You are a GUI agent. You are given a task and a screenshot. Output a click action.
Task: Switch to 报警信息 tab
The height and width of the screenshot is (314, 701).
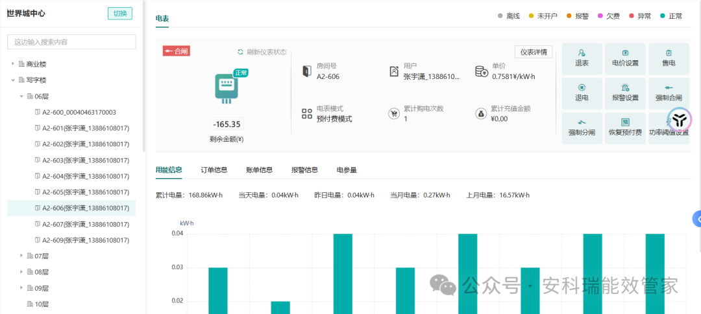(x=305, y=170)
